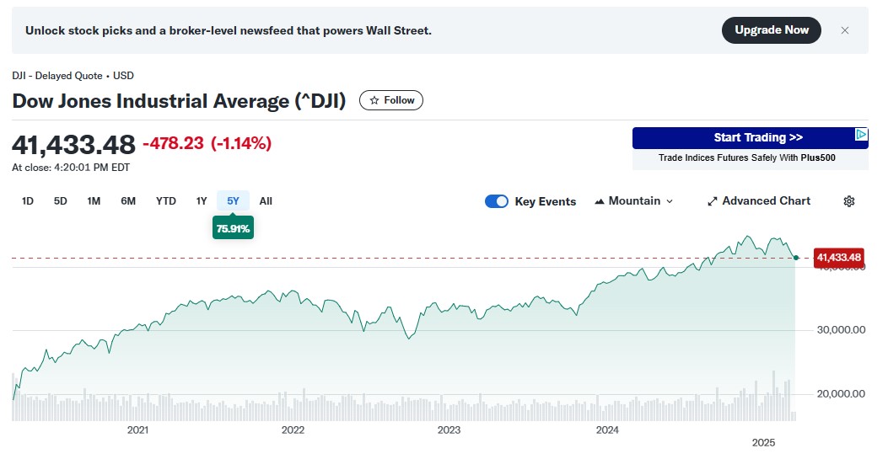This screenshot has width=888, height=459.
Task: Open chart settings gear icon
Action: pos(849,201)
